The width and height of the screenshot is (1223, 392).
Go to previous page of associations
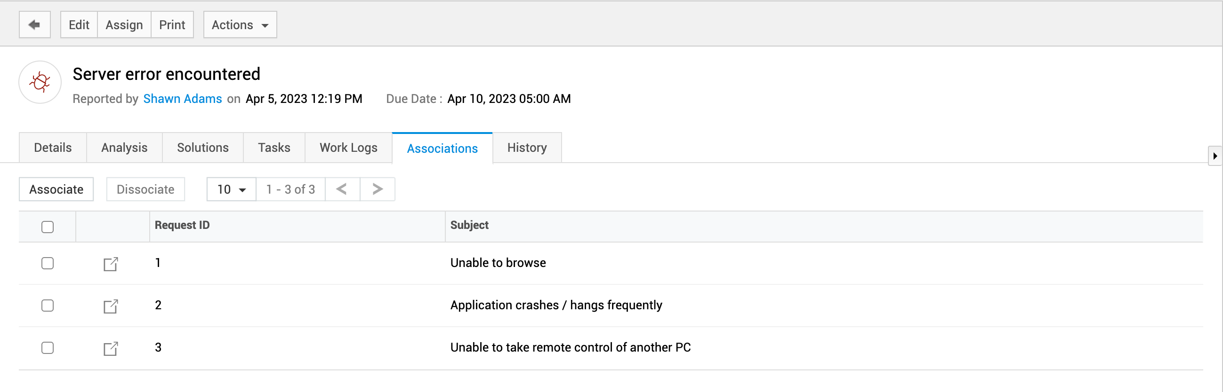click(x=342, y=189)
